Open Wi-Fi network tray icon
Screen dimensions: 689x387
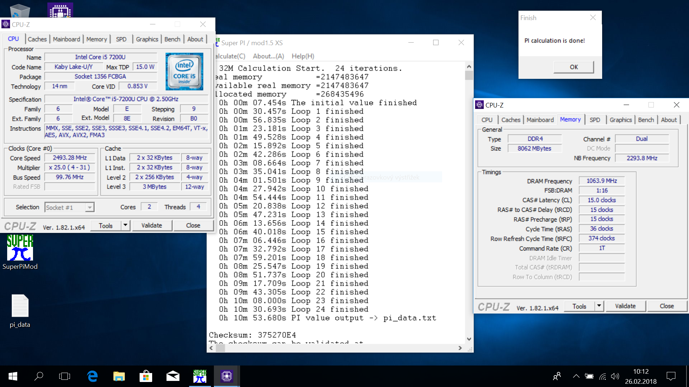603,376
